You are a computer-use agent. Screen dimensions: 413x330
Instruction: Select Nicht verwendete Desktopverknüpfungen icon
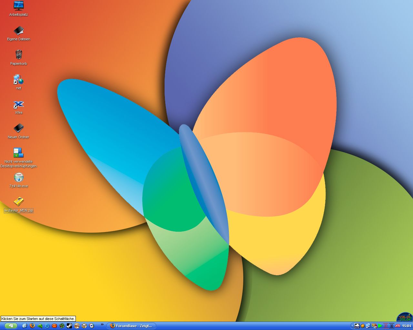(18, 158)
